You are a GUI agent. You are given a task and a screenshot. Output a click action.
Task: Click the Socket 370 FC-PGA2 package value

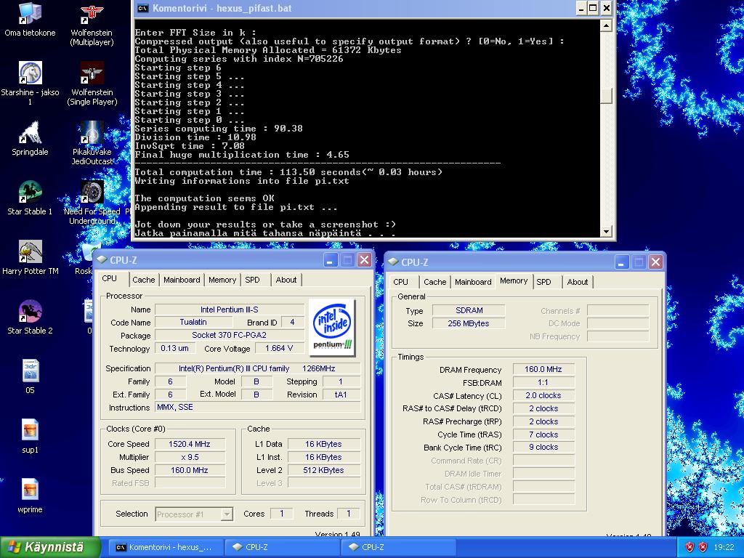pos(229,335)
